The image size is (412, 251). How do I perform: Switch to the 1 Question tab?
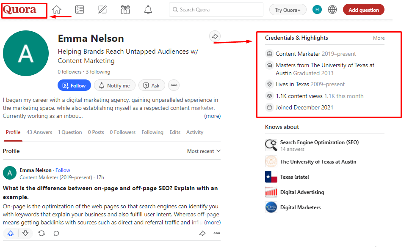point(70,132)
